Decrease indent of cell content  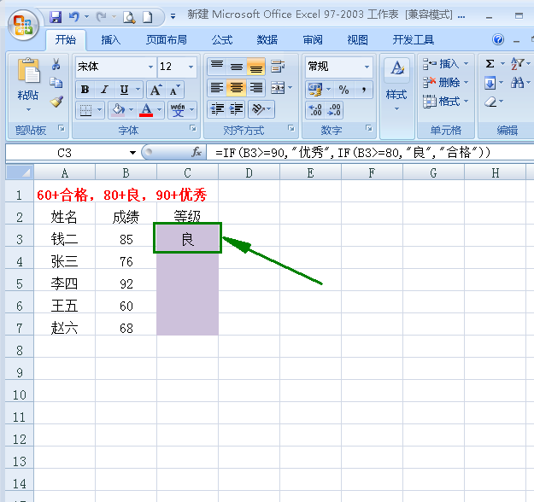217,109
